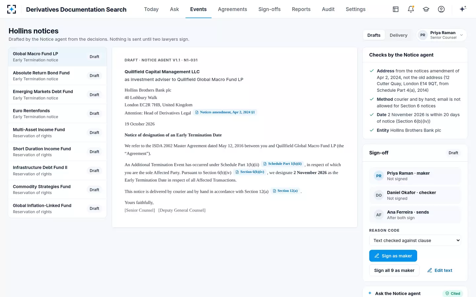Open the Short Duration Income Fund draft
The width and height of the screenshot is (476, 297).
click(58, 152)
